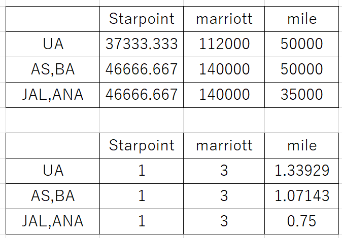Select the 50000 mile cell in UA row
The width and height of the screenshot is (342, 238).
pos(301,44)
